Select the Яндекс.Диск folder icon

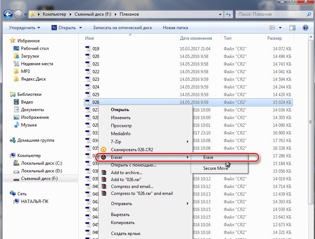point(16,79)
